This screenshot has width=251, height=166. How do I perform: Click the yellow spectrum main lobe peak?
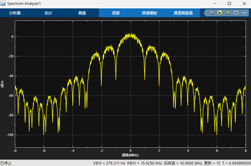point(130,35)
